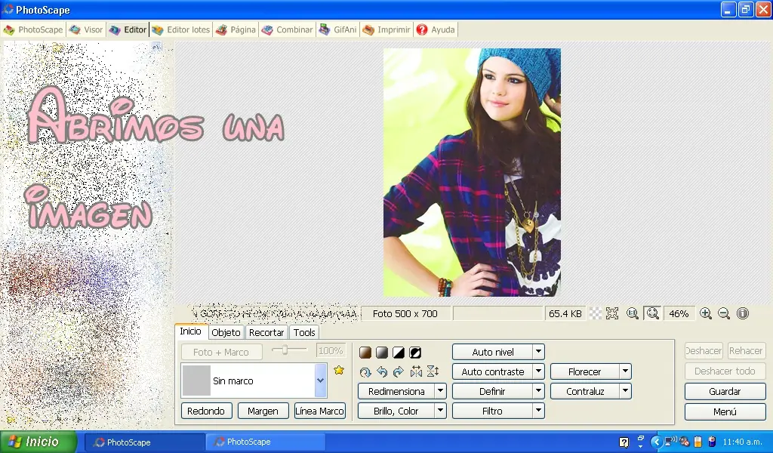Image resolution: width=773 pixels, height=453 pixels.
Task: Zoom in with the plus magnifier
Action: [x=706, y=313]
